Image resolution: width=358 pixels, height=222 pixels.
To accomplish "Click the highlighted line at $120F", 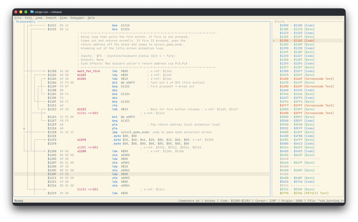I will click(142, 174).
